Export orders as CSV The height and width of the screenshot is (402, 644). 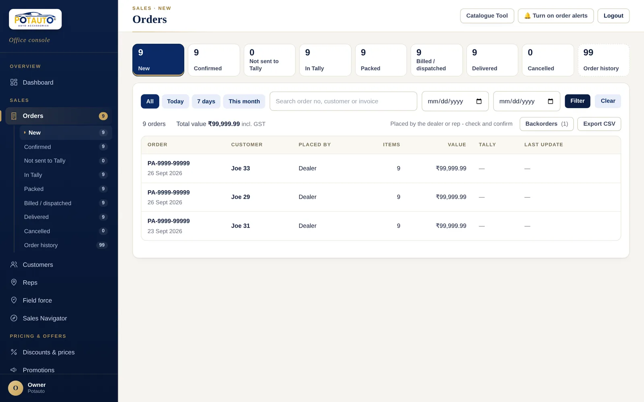(599, 124)
